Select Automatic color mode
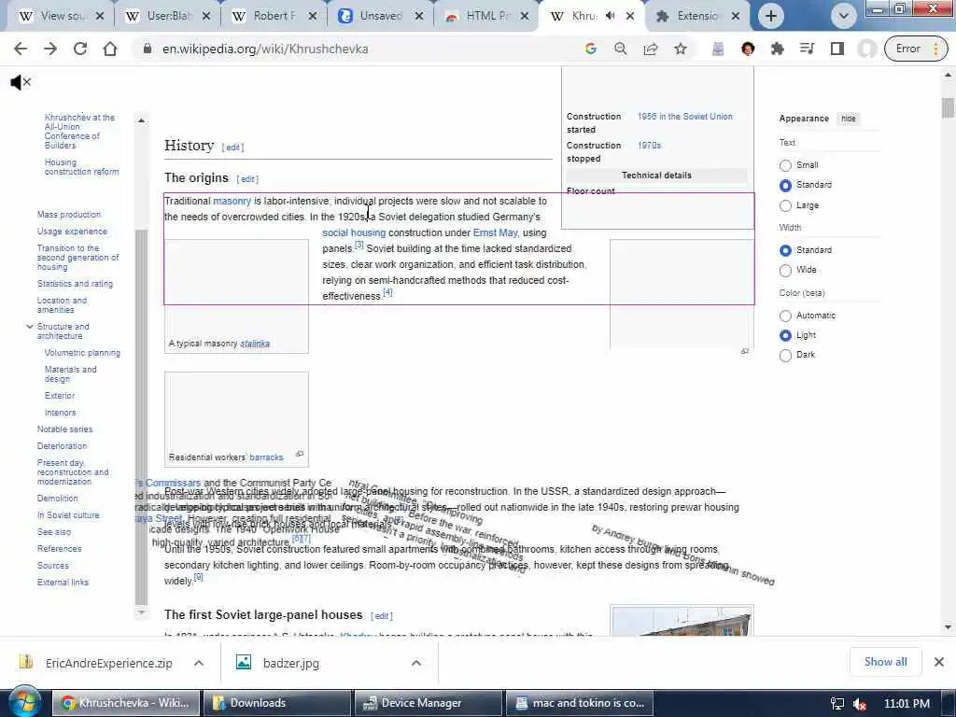Viewport: 956px width, 717px height. [785, 316]
